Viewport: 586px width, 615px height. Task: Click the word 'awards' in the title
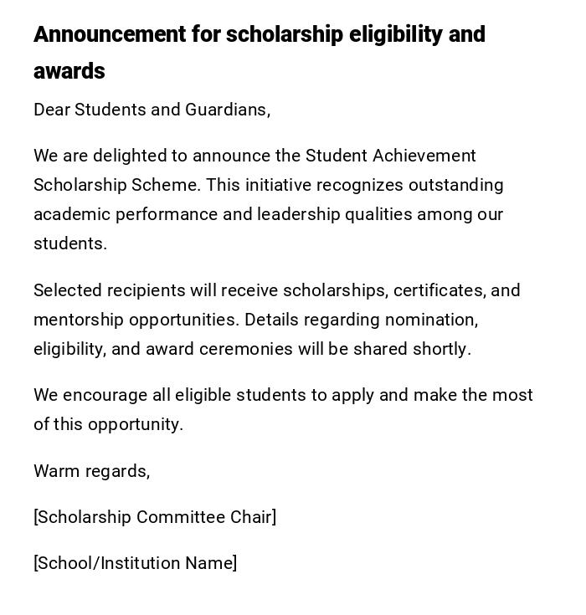pyautogui.click(x=69, y=72)
